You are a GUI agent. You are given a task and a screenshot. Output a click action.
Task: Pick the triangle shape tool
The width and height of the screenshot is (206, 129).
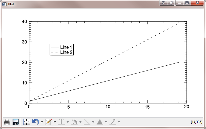pyautogui.click(x=100, y=122)
